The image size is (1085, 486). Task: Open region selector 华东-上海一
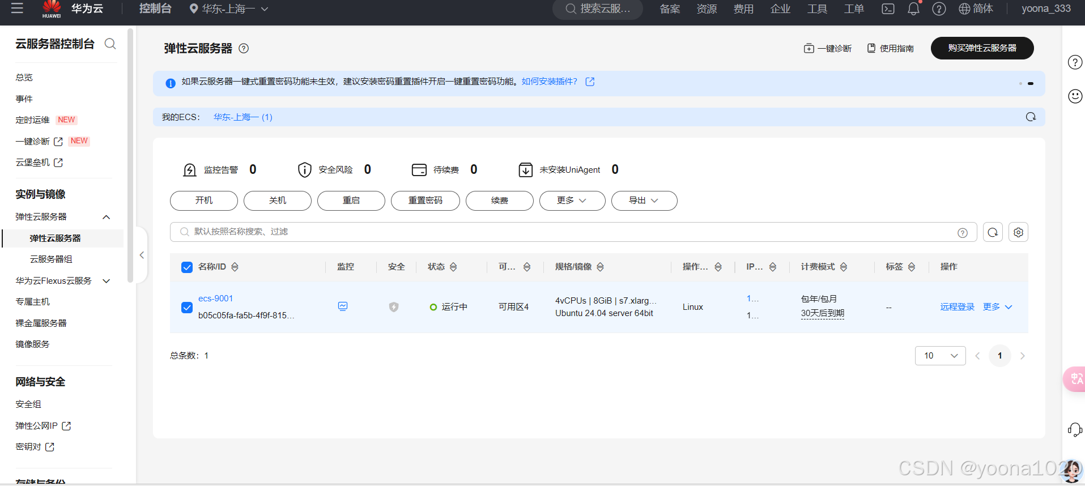229,8
